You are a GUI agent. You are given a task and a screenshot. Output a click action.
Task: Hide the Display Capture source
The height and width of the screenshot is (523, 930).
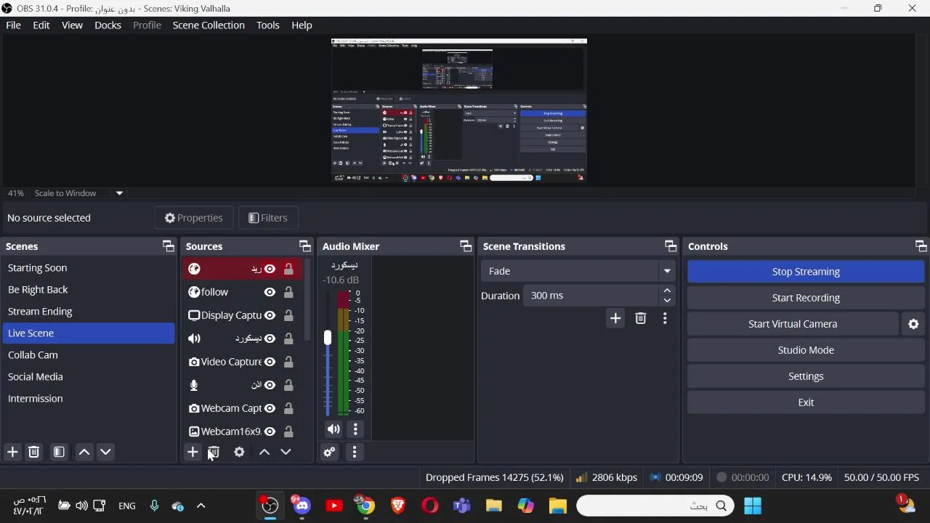270,315
